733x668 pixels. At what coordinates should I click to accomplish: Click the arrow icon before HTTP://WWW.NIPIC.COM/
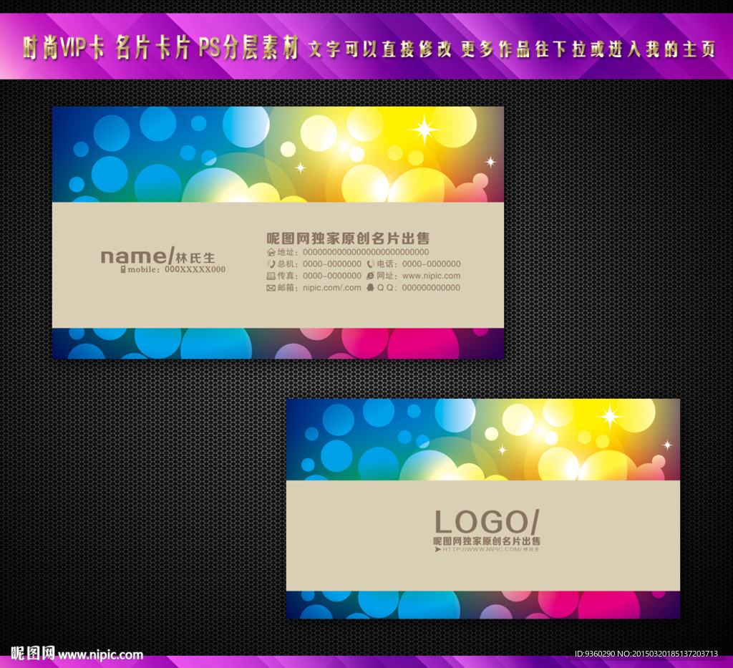pyautogui.click(x=437, y=549)
